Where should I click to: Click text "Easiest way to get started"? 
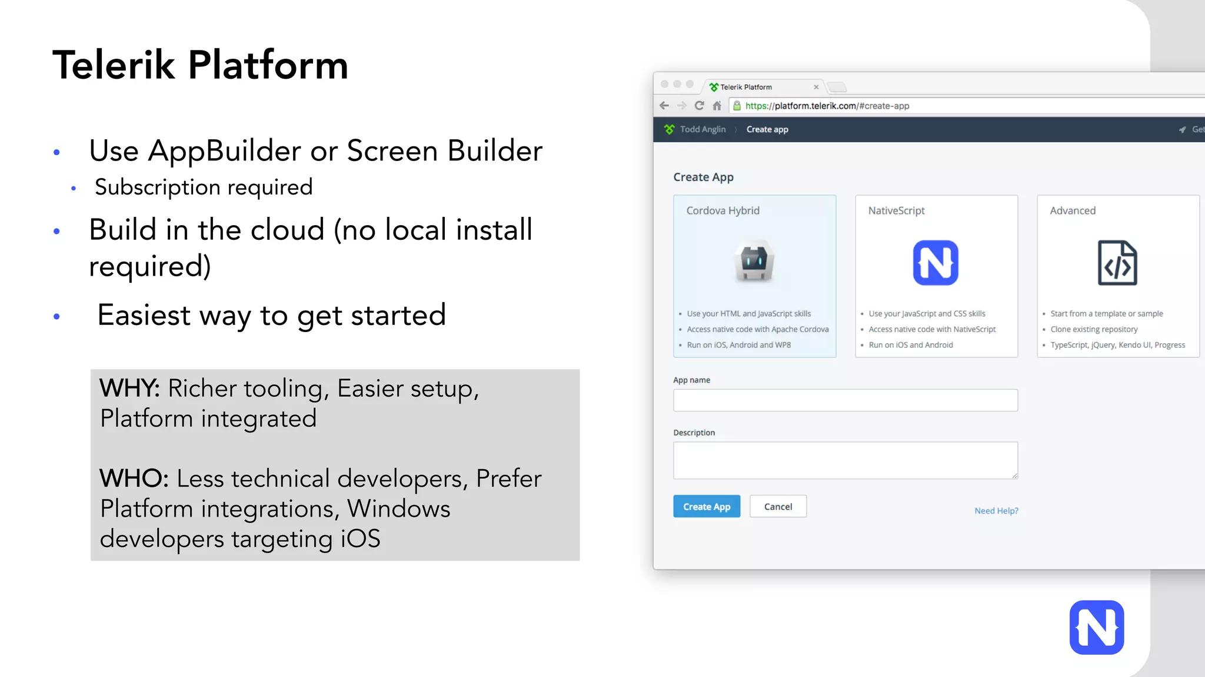[271, 316]
